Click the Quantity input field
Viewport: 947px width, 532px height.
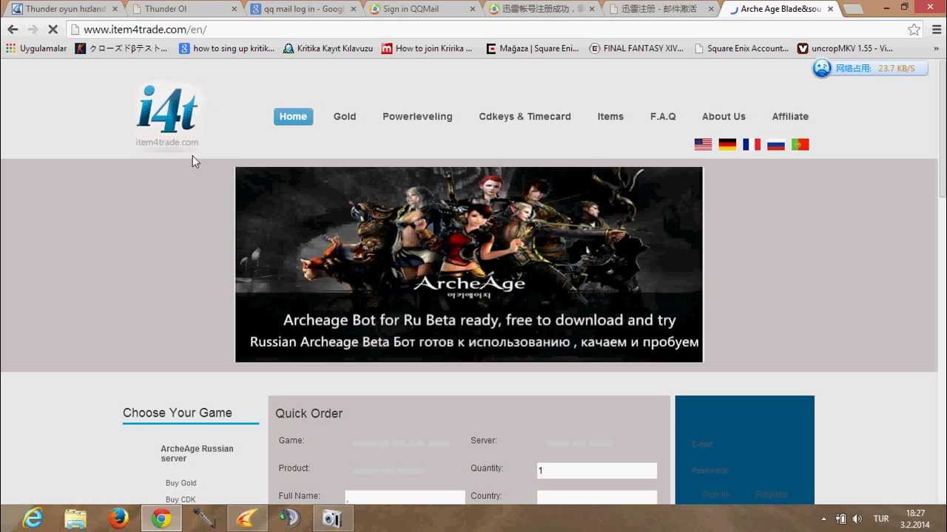(597, 471)
